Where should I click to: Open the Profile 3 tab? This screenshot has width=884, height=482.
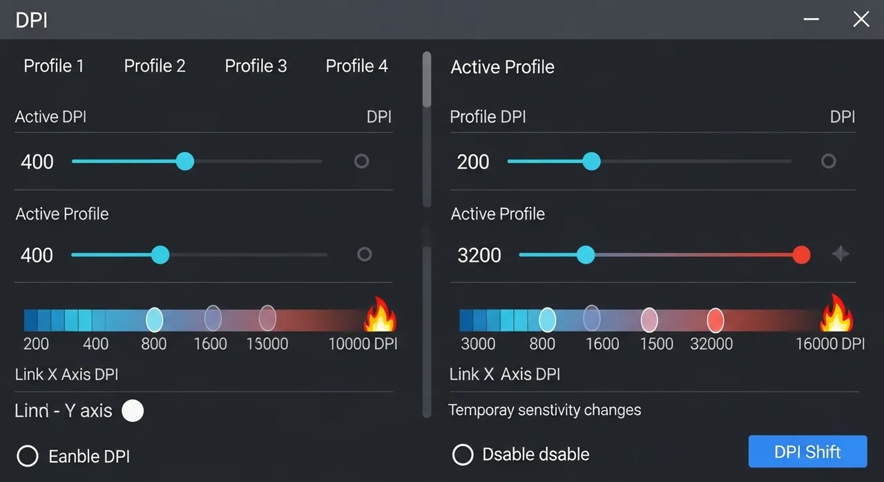256,66
